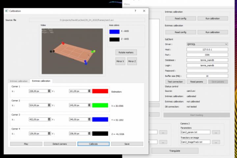Click the X-AXIS blue color swatch
The height and width of the screenshot is (158, 237).
[115, 32]
